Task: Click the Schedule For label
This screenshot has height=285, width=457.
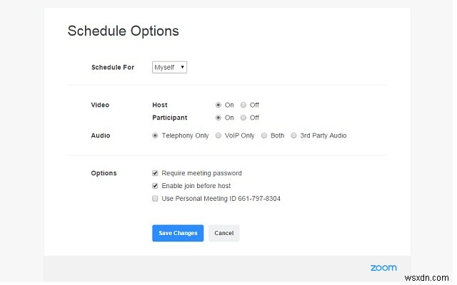Action: pos(113,68)
